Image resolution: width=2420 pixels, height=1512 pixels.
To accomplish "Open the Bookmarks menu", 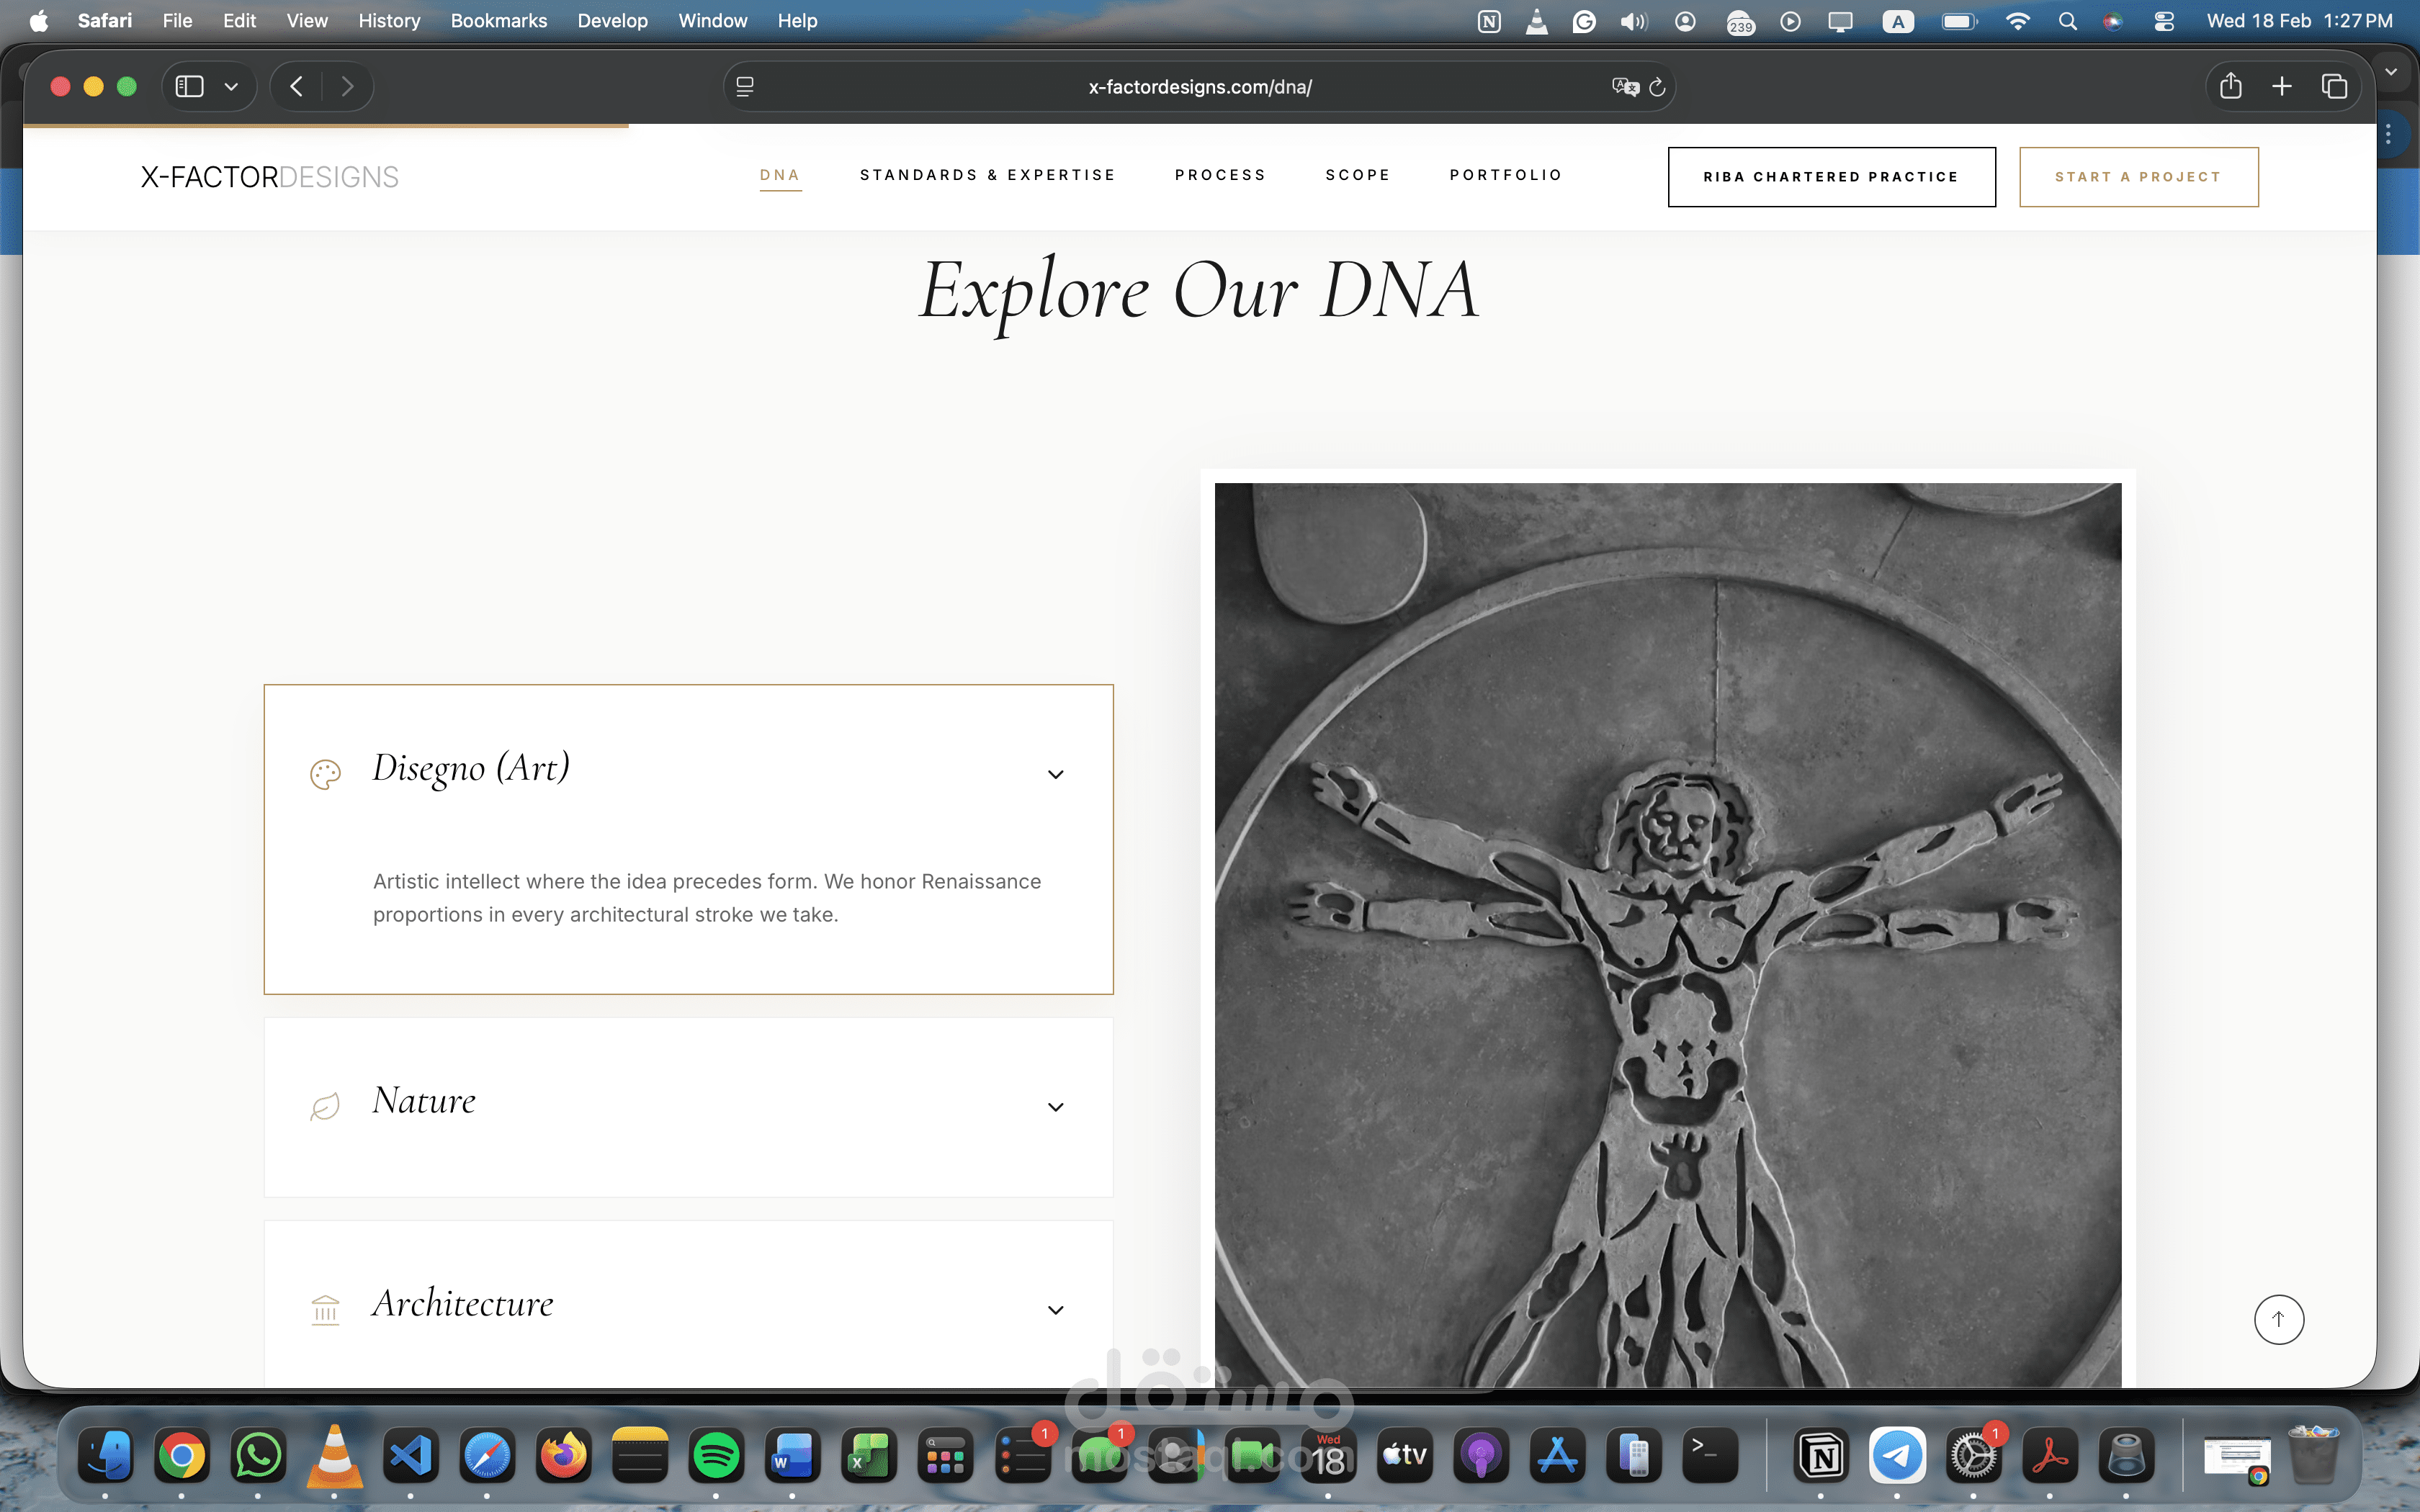I will [498, 21].
